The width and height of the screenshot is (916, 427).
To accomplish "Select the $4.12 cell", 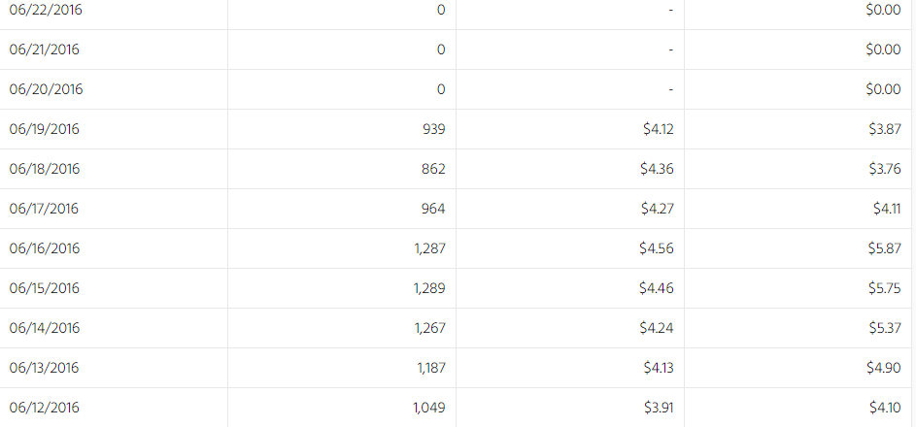I will pos(658,129).
